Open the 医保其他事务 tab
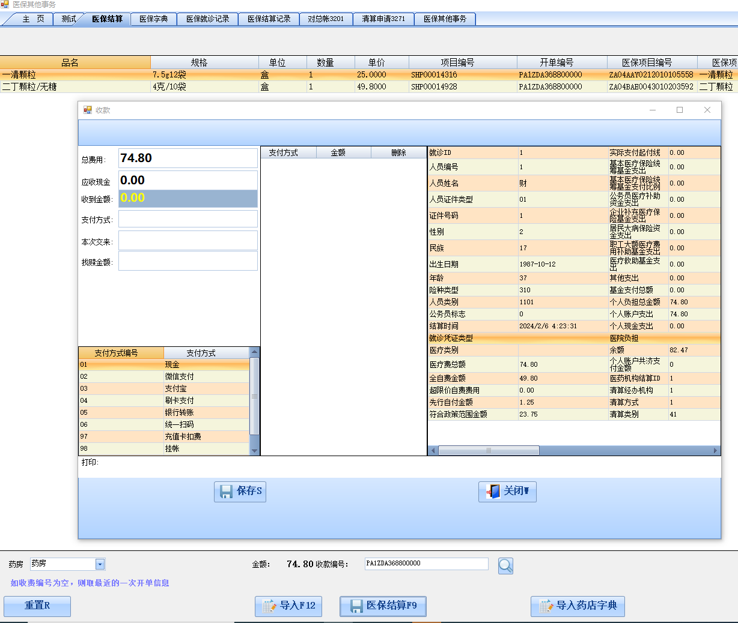This screenshot has height=623, width=738. click(x=445, y=19)
